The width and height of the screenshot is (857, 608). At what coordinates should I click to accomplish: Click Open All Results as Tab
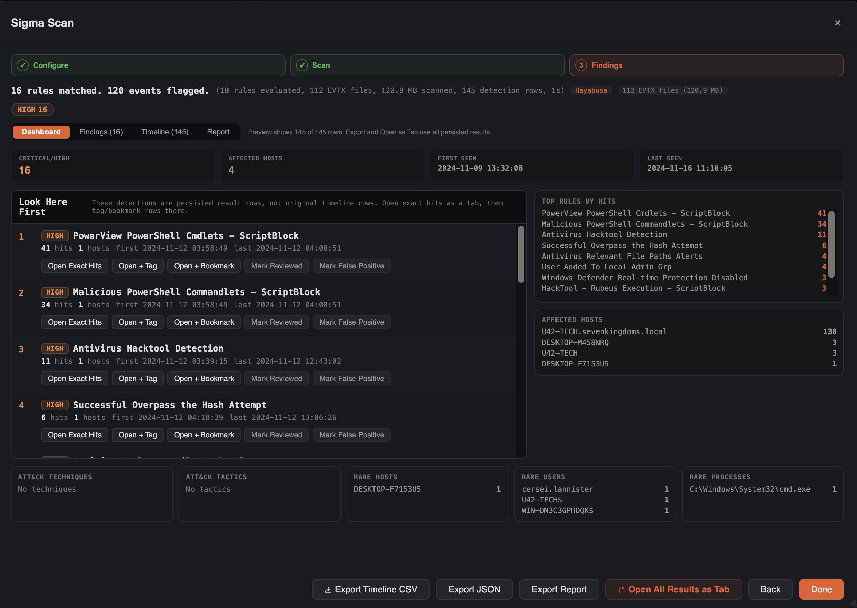click(673, 590)
